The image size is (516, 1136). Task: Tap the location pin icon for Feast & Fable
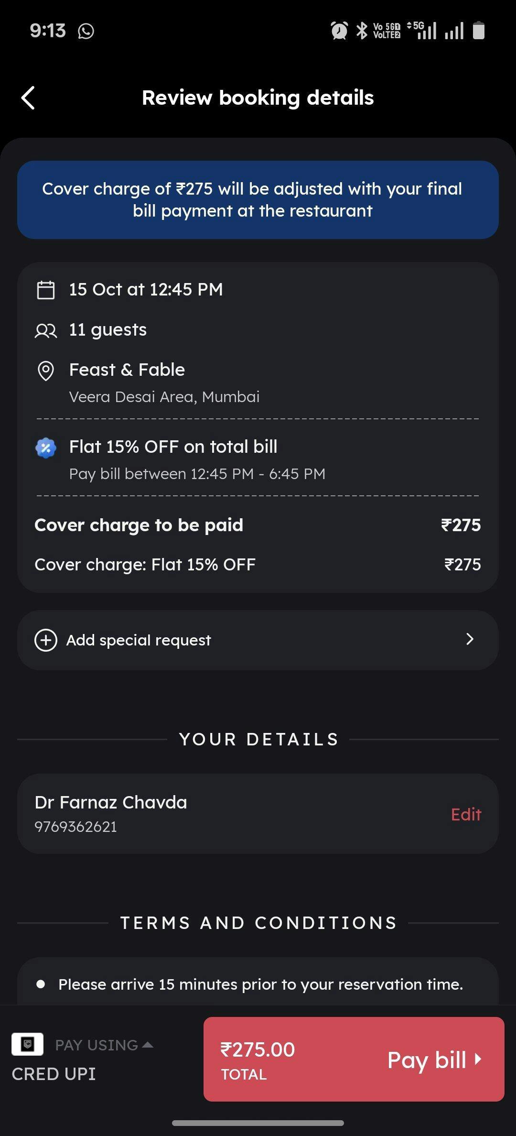tap(46, 371)
